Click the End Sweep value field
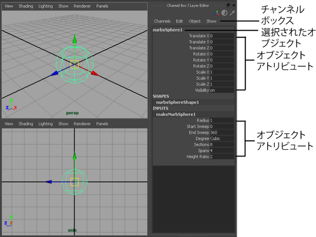 [222, 132]
